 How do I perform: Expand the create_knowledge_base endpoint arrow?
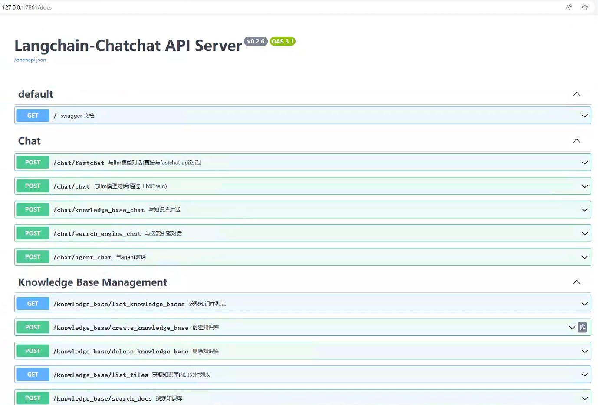[x=572, y=327]
